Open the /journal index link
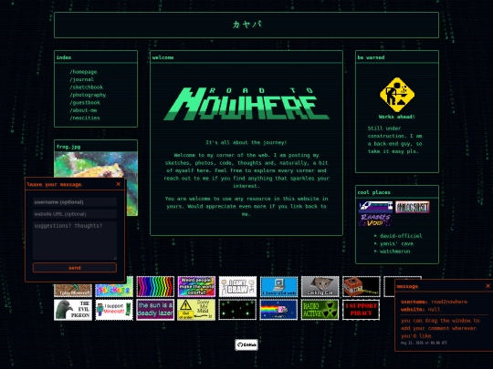This screenshot has width=493, height=369. (x=82, y=79)
